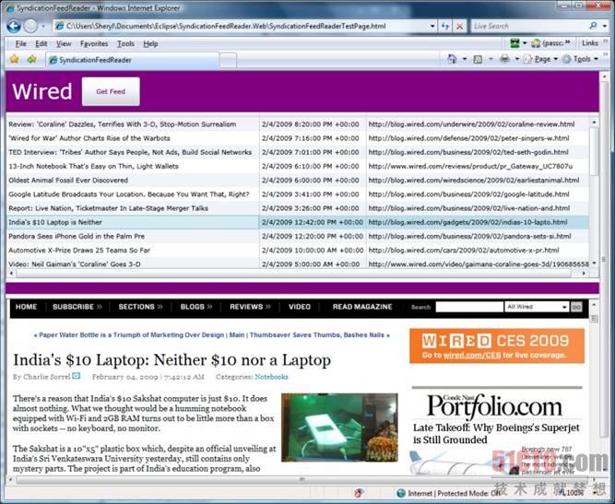Open the Tools menu in menu bar

click(x=126, y=44)
